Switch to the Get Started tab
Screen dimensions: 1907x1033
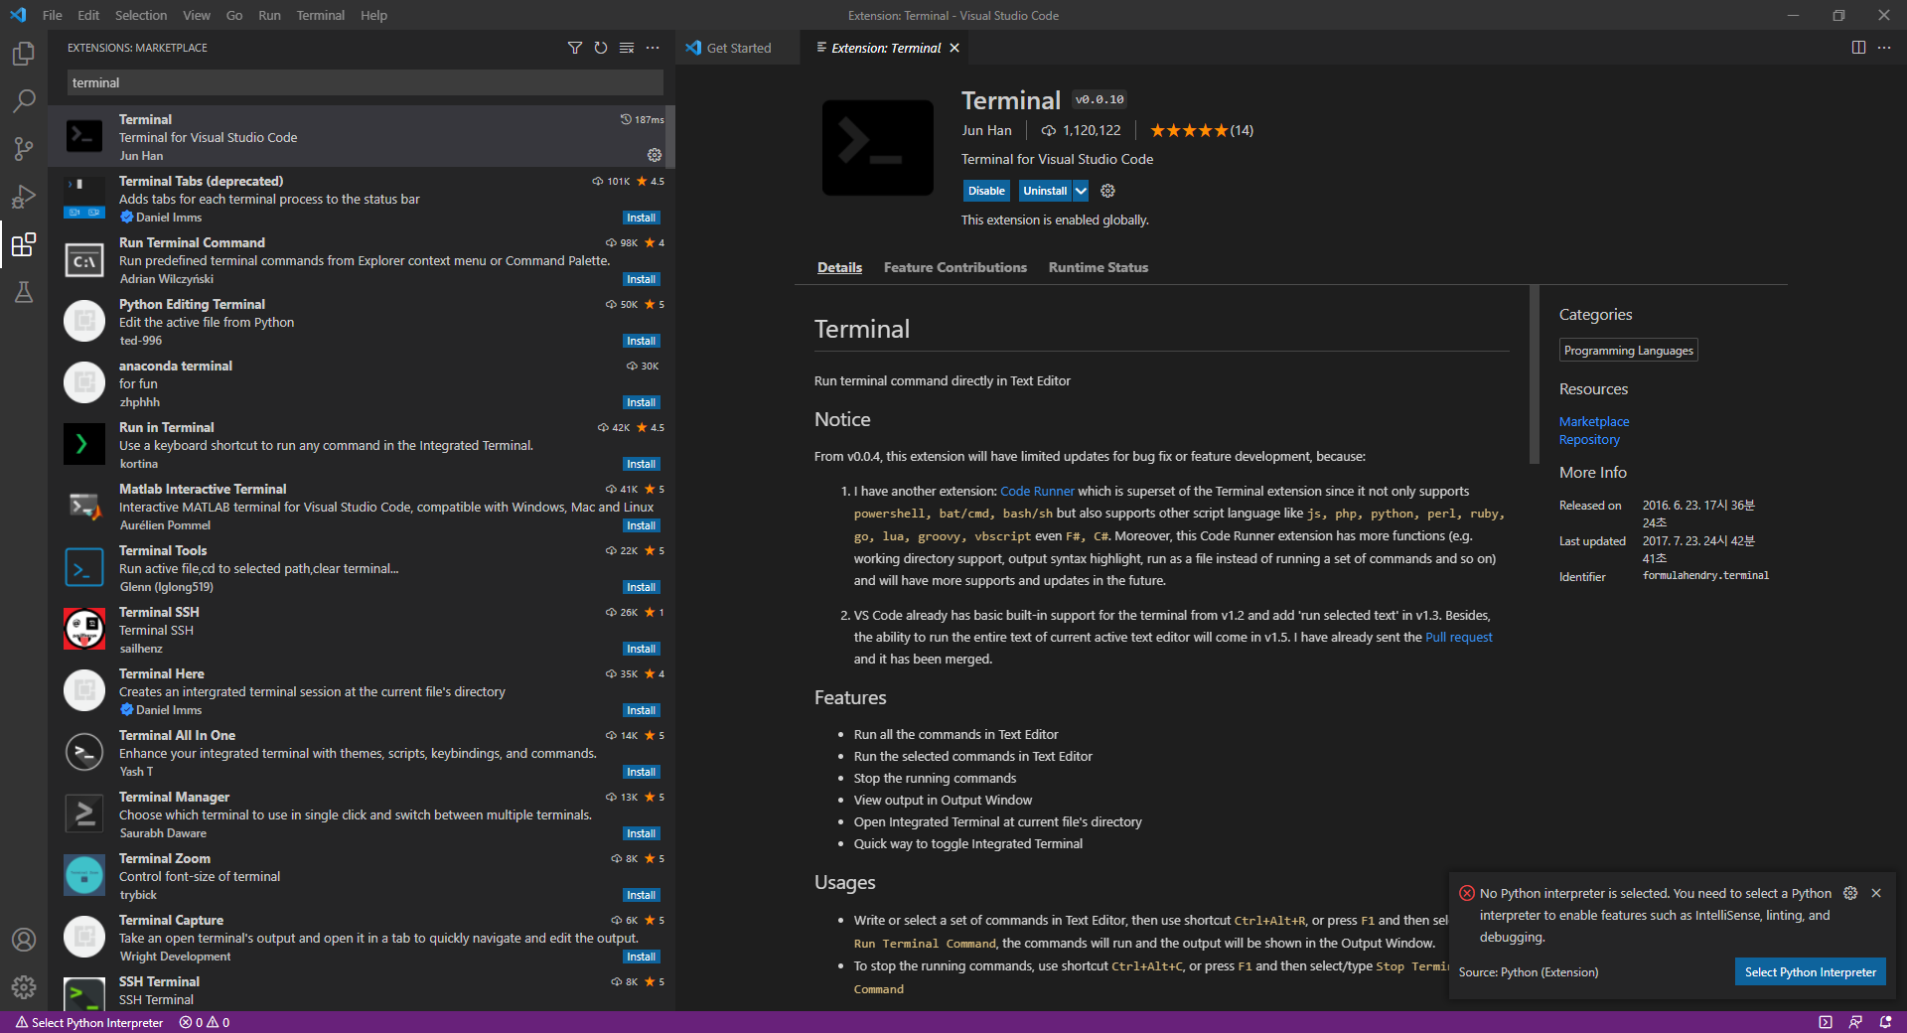tap(738, 48)
